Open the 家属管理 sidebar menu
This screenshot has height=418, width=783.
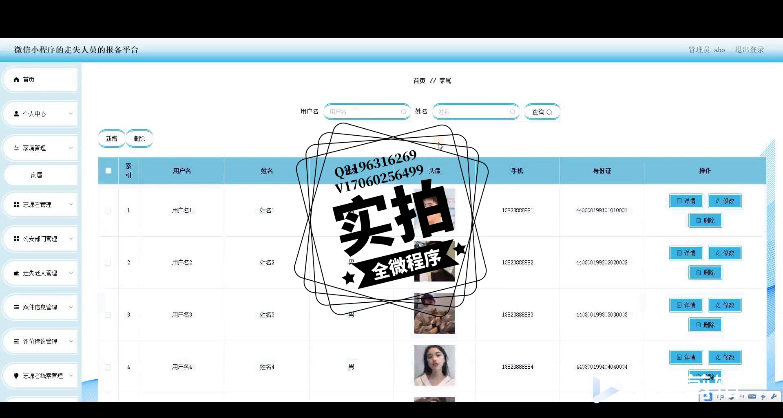[x=40, y=148]
